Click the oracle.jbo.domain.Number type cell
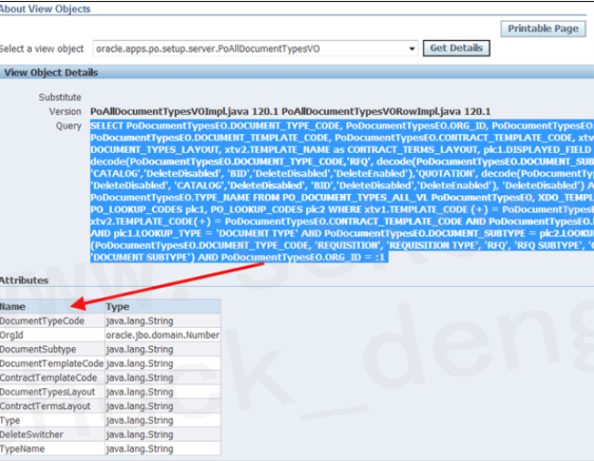 (163, 335)
